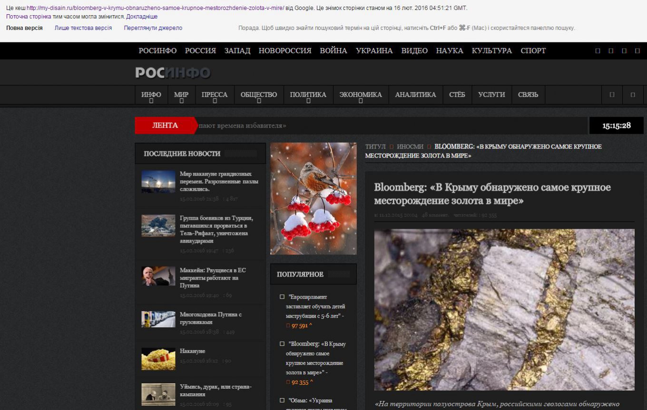The height and width of the screenshot is (410, 647).
Task: Open the "Переглянути джерело" link
Action: [x=153, y=28]
